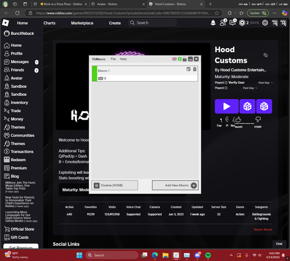The image size is (290, 261).
Task: Click Windows taskbar Search box
Action: tap(112, 255)
